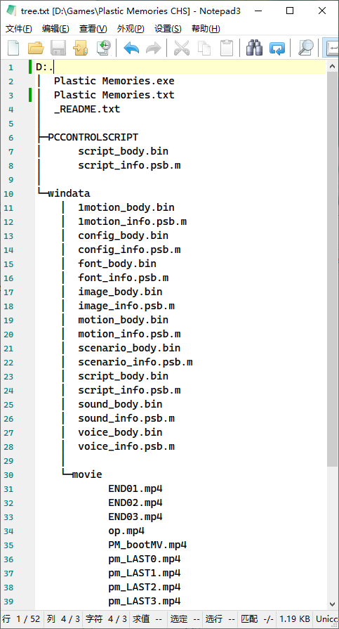Click the Redo arrow icon
Screen dimensions: 339x629
[x=154, y=48]
